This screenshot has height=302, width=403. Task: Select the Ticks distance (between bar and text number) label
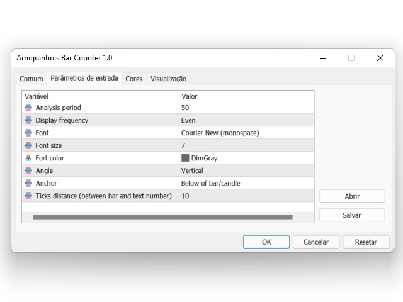click(103, 196)
